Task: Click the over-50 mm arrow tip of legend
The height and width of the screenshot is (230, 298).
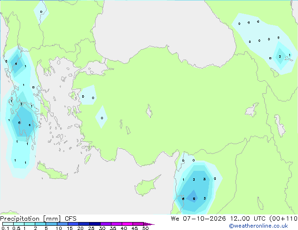Action: 149,224
